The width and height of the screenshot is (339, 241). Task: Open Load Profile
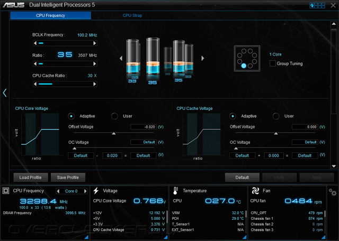[x=31, y=178]
